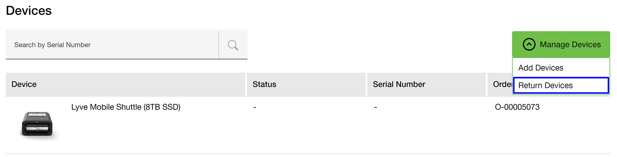This screenshot has height=157, width=617.
Task: Click the dash in the Serial Number cell
Action: pos(375,107)
